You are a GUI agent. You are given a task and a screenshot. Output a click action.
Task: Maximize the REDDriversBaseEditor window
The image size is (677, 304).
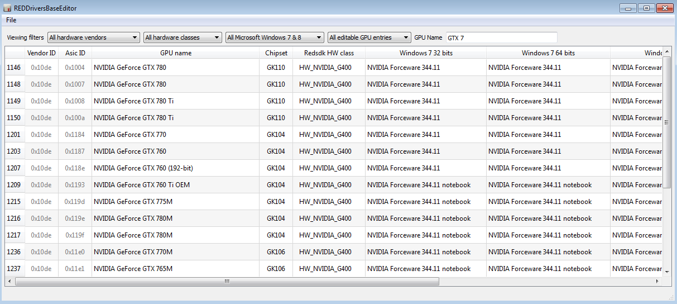[646, 8]
